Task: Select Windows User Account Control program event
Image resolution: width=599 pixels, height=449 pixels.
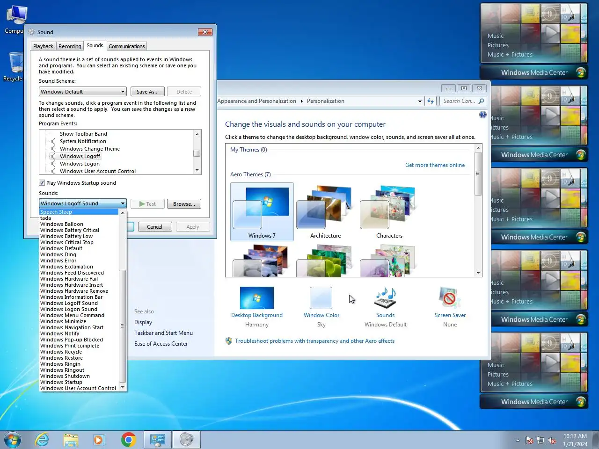Action: [98, 171]
